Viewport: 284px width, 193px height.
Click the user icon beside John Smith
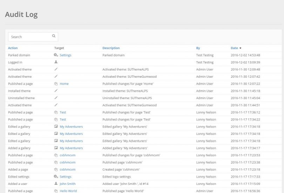(x=56, y=184)
